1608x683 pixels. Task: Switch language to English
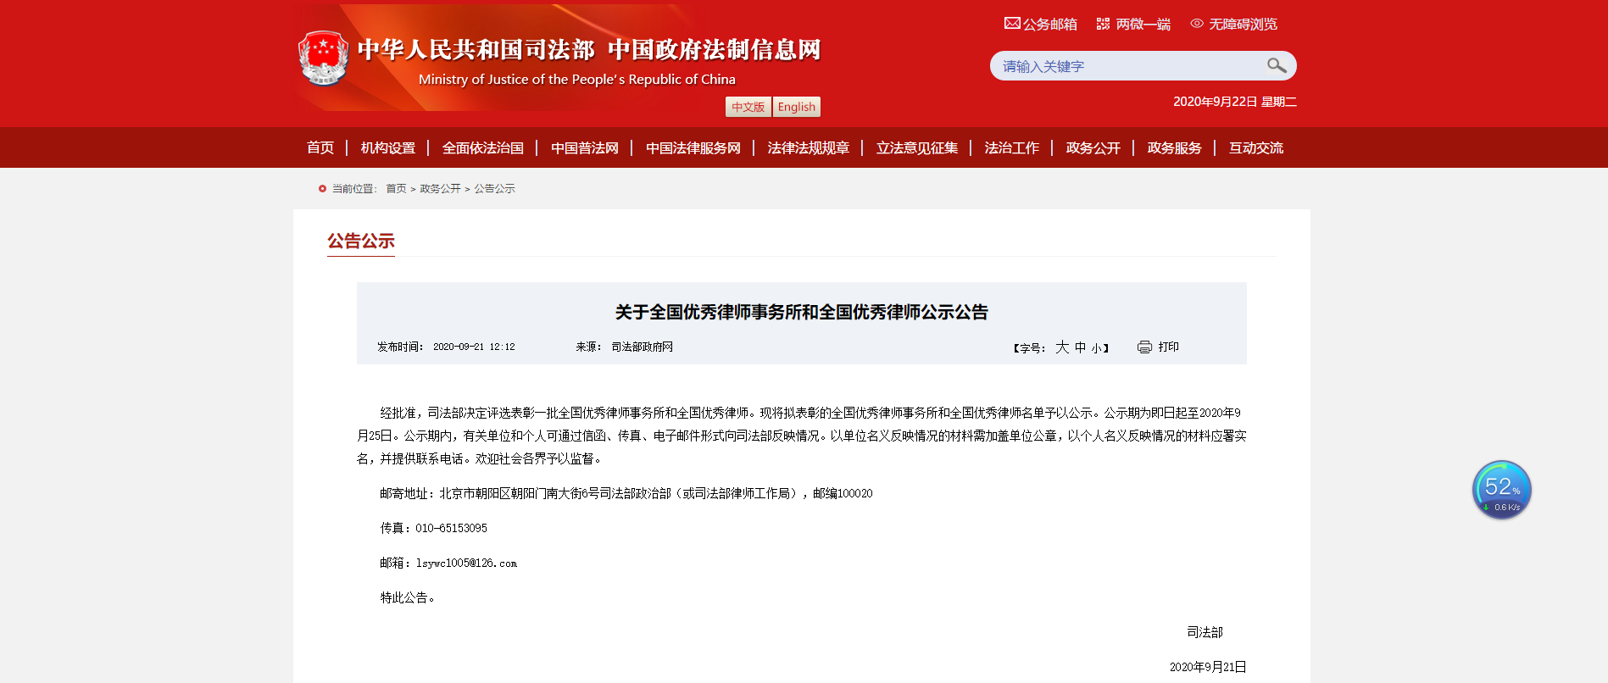[x=796, y=107]
